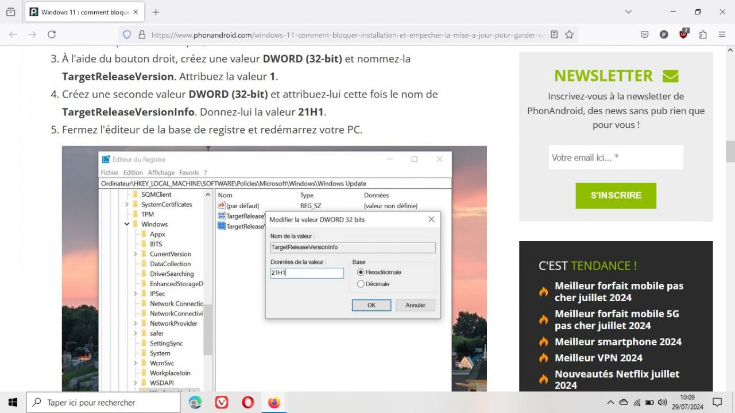Open Edition menu in the Registry Editor screenshot
735x413 pixels.
(x=133, y=173)
